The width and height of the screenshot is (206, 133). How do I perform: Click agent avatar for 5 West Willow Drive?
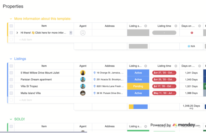[x=83, y=73]
